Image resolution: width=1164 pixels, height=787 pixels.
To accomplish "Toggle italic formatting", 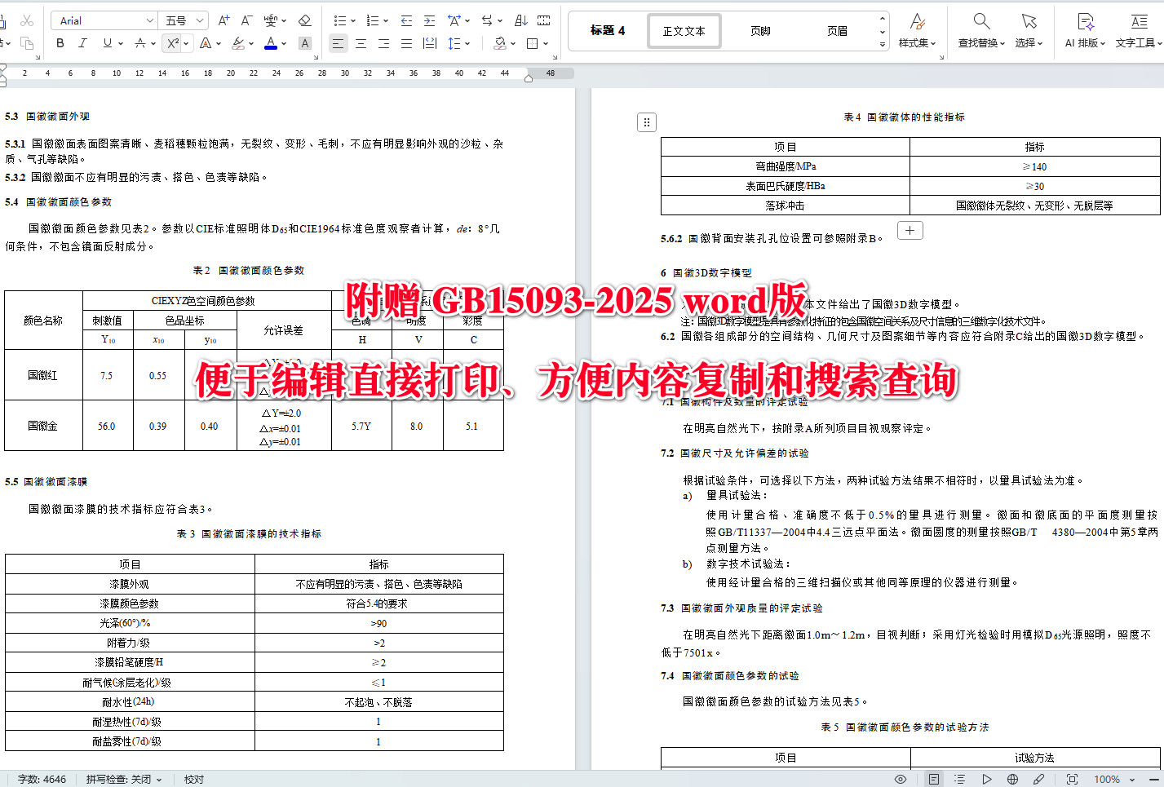I will (x=82, y=43).
